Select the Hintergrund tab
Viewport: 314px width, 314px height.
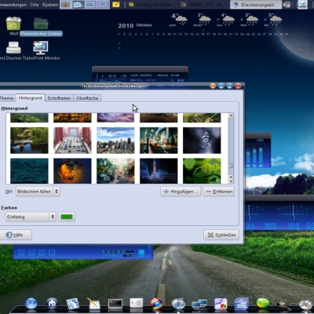[31, 98]
